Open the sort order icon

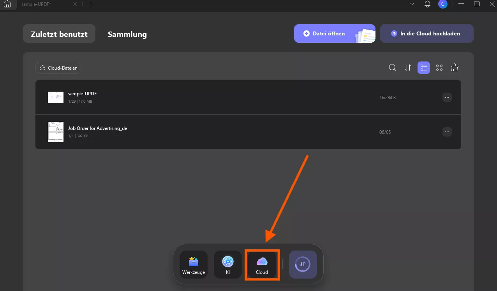tap(408, 68)
